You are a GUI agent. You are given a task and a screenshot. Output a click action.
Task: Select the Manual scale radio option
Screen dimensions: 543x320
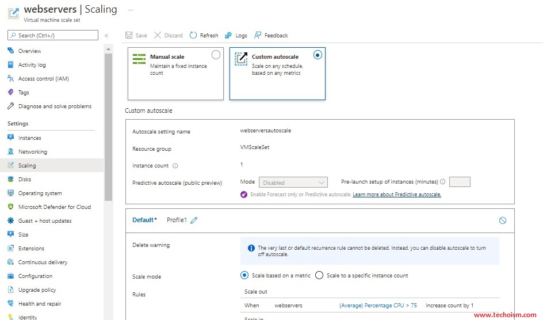tap(216, 55)
